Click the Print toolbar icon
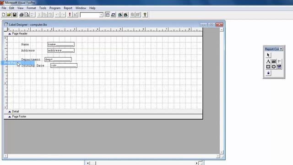 pyautogui.click(x=22, y=15)
